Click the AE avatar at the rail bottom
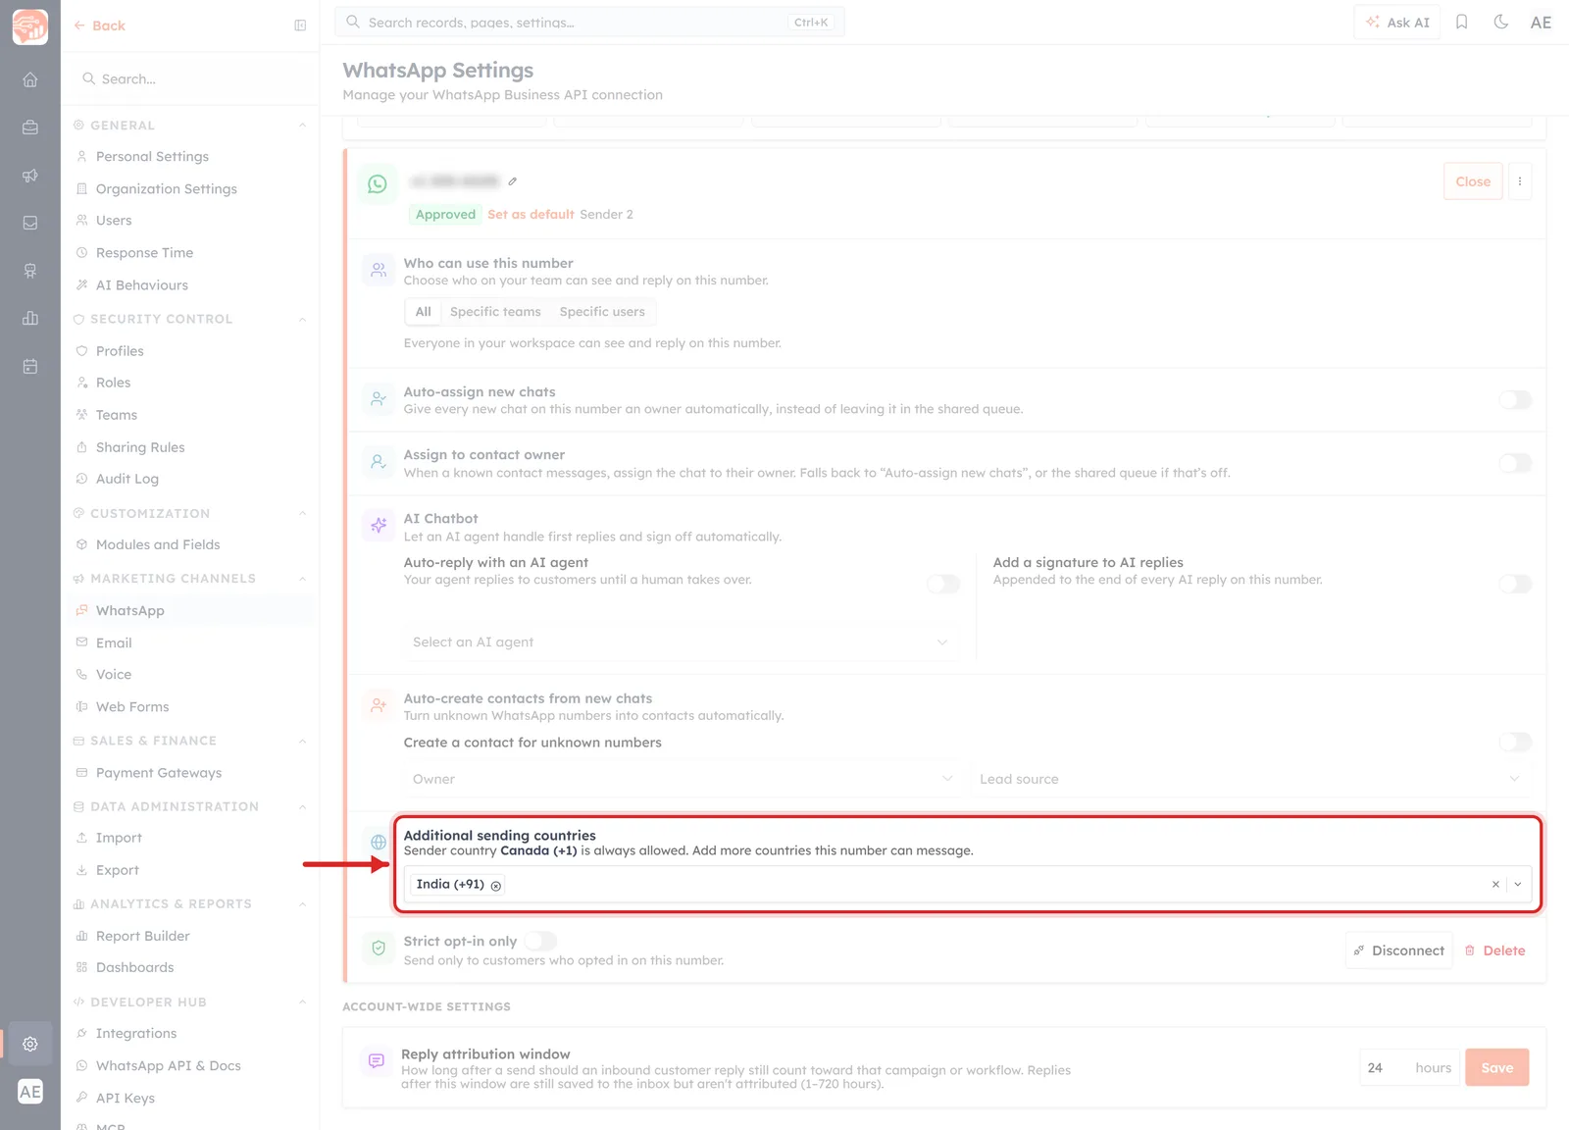Screen dimensions: 1569x1130 (30, 1092)
